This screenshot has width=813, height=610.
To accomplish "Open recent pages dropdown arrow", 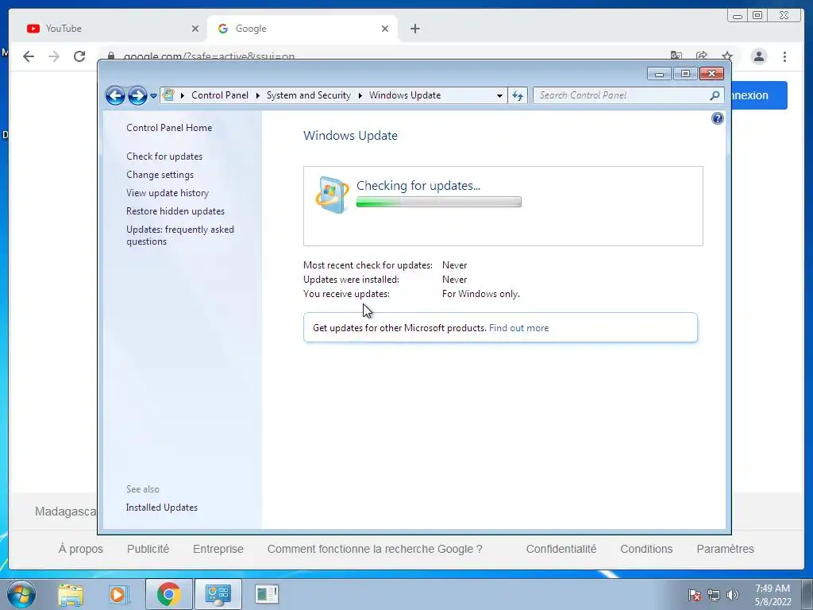I will 153,96.
